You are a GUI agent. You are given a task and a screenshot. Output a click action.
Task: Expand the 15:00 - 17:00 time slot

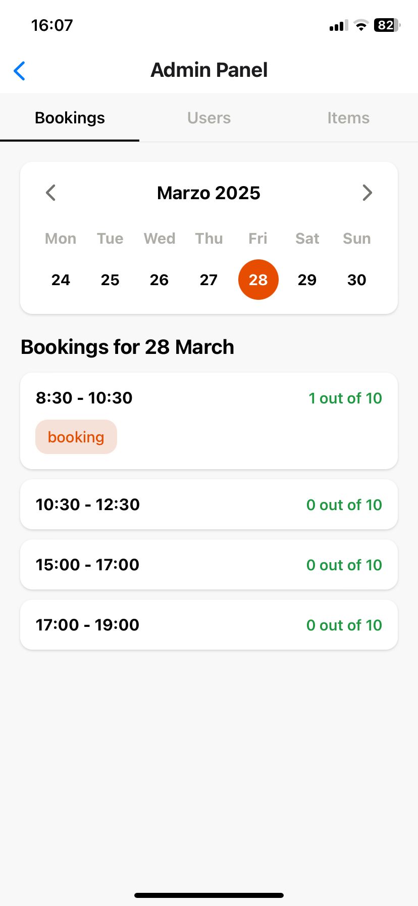click(209, 565)
